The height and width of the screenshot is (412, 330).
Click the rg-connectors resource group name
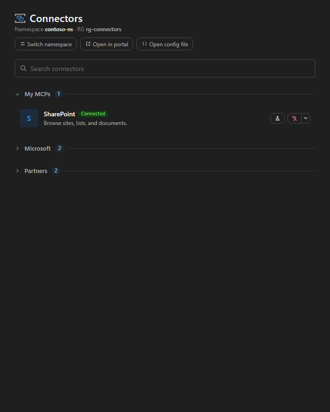pos(104,29)
